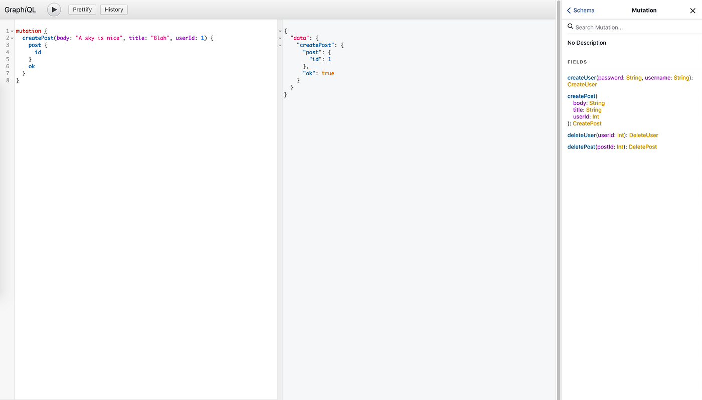Open the CreatePost return type documentation
Viewport: 702px width, 400px height.
pos(587,123)
